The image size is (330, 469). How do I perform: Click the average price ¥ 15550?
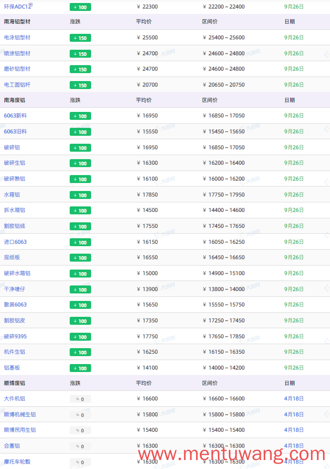[147, 132]
